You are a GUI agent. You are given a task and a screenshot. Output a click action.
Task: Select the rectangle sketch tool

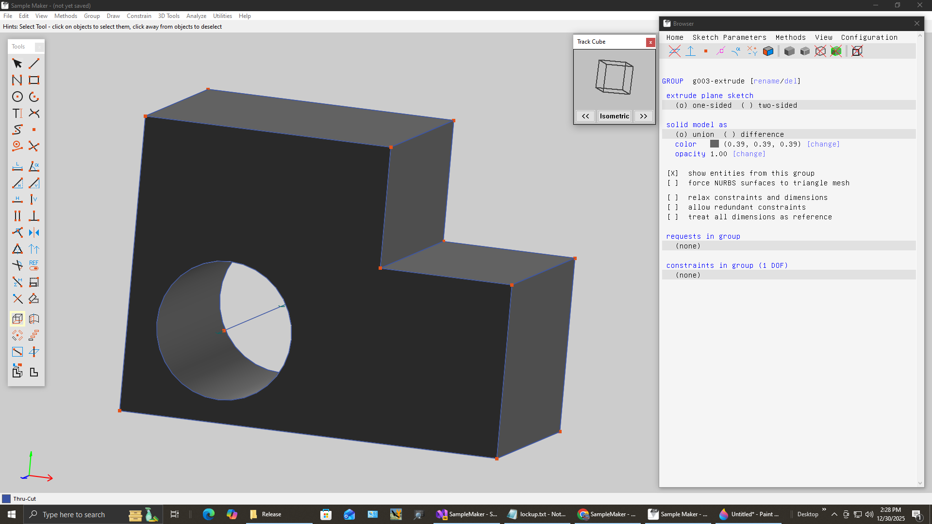[34, 80]
